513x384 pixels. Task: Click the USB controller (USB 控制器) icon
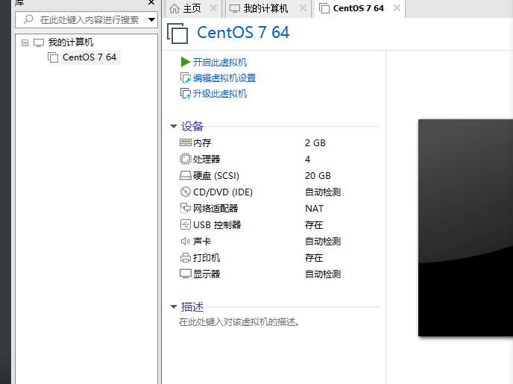point(186,224)
